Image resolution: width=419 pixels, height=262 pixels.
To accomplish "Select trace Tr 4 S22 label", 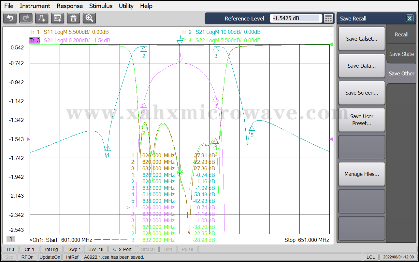I will (x=221, y=40).
